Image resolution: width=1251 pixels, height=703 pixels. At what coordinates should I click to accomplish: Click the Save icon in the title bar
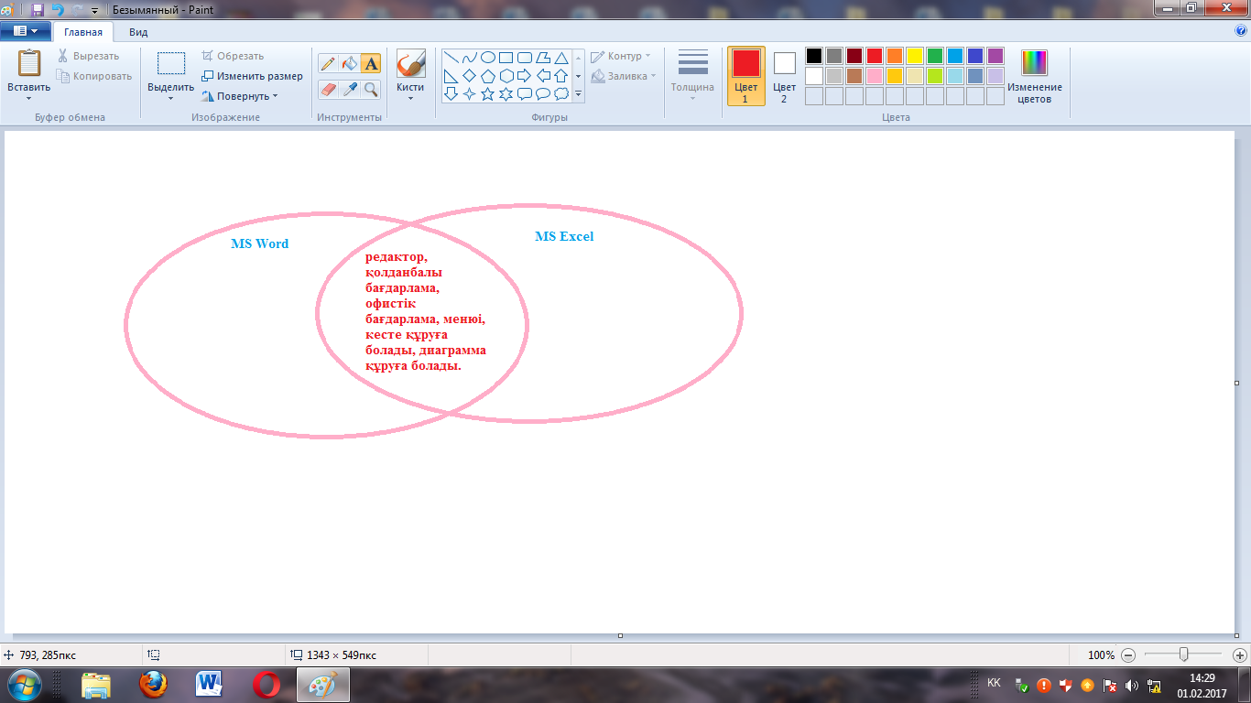[38, 9]
